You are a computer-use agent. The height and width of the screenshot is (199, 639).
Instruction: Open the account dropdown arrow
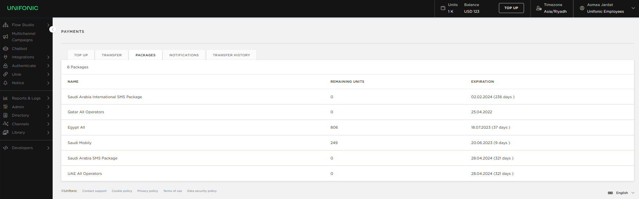633,8
